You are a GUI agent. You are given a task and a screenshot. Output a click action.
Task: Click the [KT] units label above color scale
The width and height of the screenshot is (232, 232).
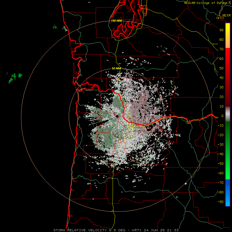click(x=220, y=18)
